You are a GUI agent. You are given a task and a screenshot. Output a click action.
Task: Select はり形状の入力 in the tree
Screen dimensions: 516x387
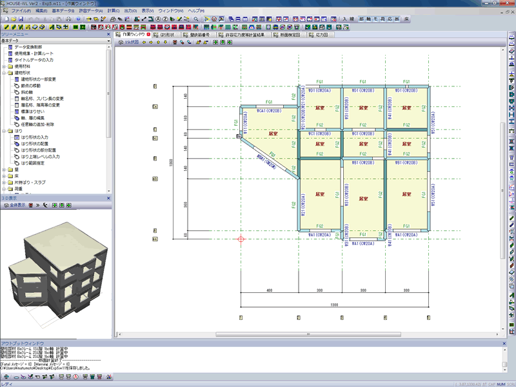(x=34, y=137)
